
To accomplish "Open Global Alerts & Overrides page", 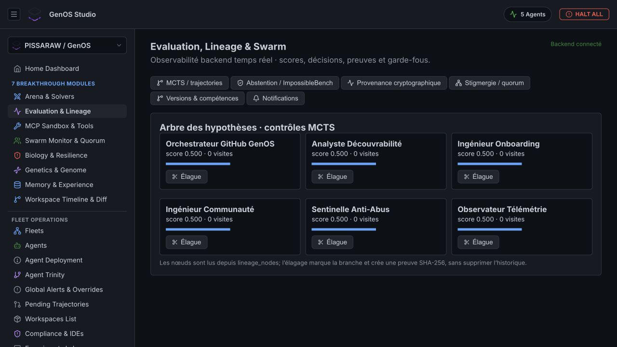I will (x=67, y=290).
